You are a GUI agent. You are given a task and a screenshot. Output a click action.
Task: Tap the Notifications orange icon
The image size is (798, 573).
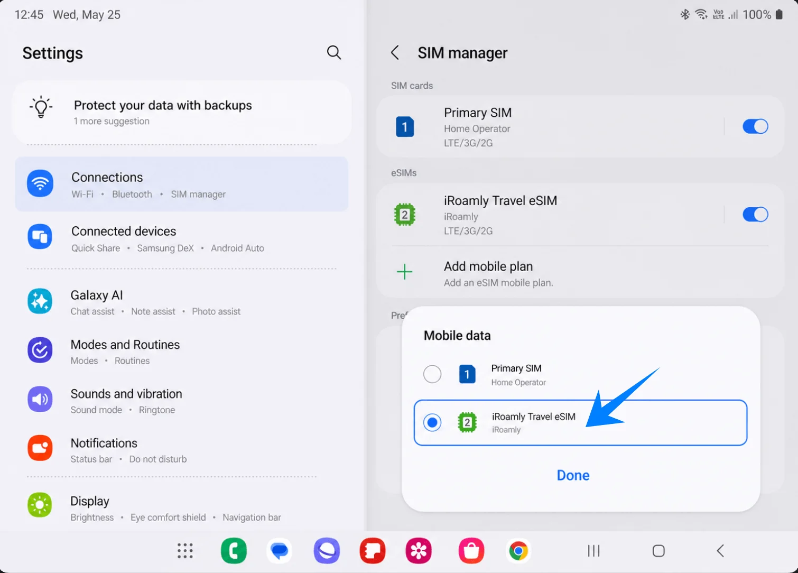coord(40,448)
